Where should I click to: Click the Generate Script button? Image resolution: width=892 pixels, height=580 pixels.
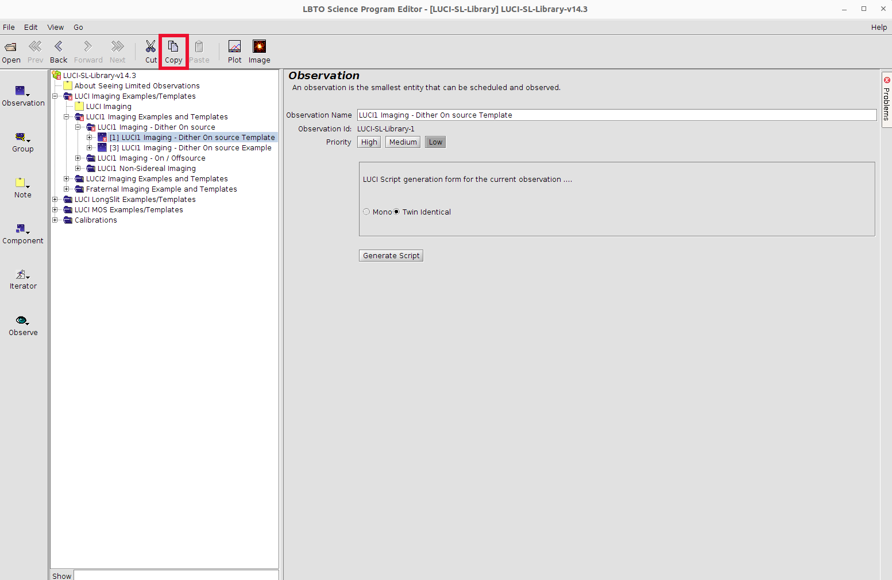pyautogui.click(x=391, y=256)
